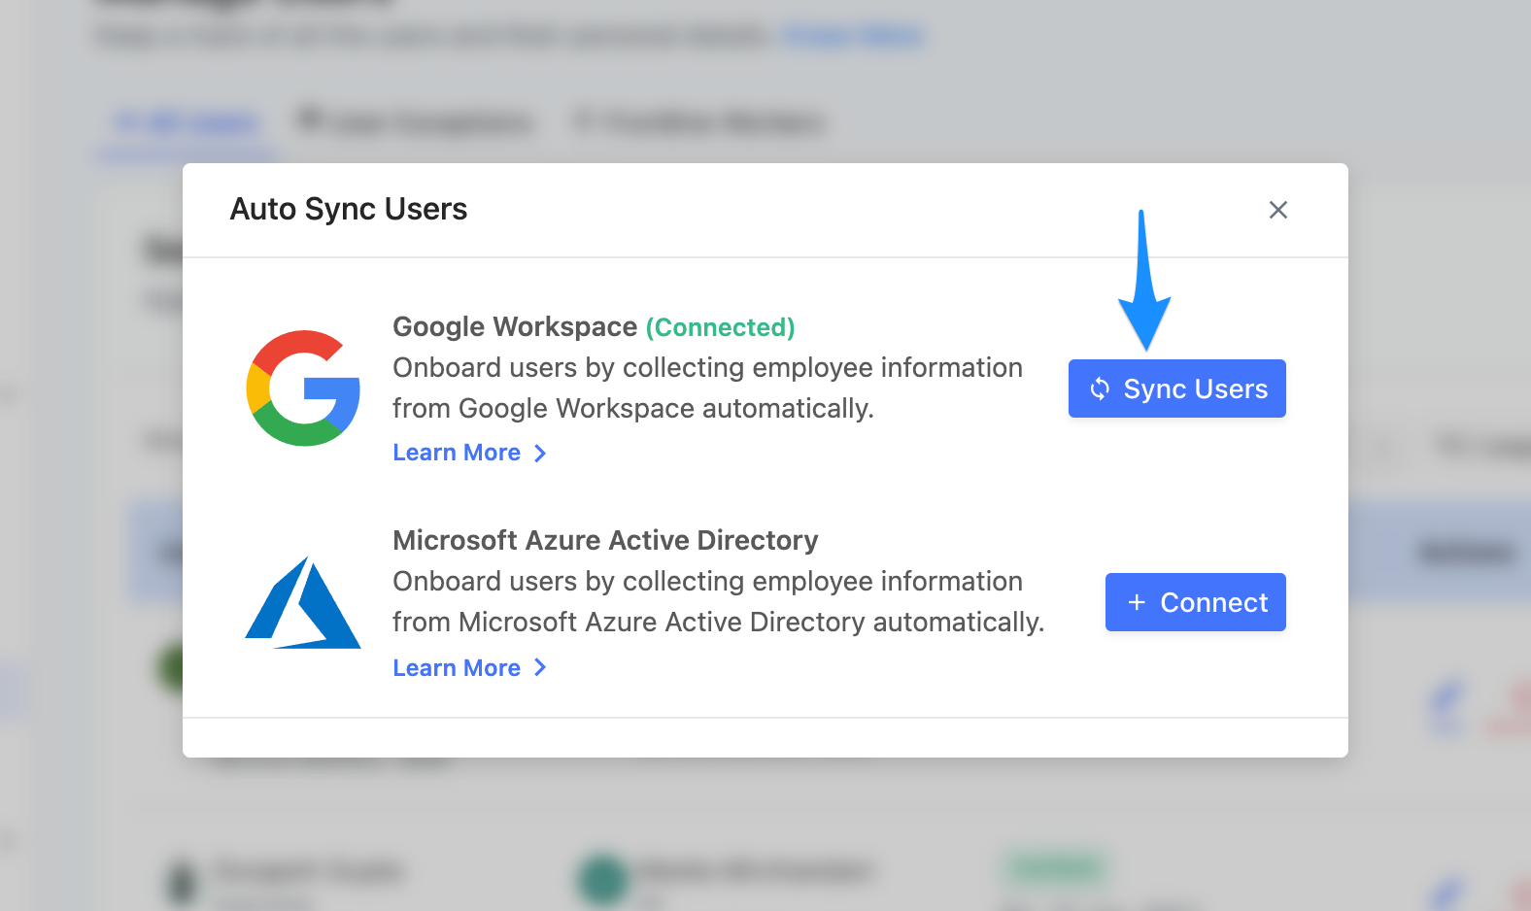Click the Auto Sync Users dialog title
The width and height of the screenshot is (1531, 911).
tap(349, 209)
